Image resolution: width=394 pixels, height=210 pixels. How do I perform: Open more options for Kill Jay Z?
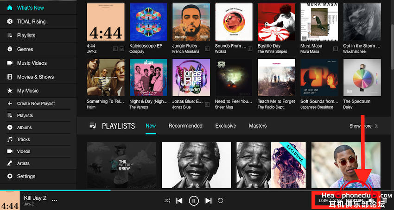tap(54, 200)
